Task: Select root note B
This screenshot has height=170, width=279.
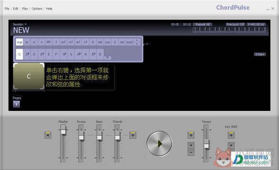Action: [x=100, y=54]
